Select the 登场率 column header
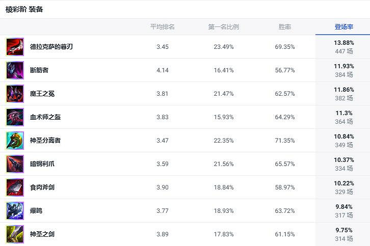This screenshot has height=246, width=370. point(343,27)
